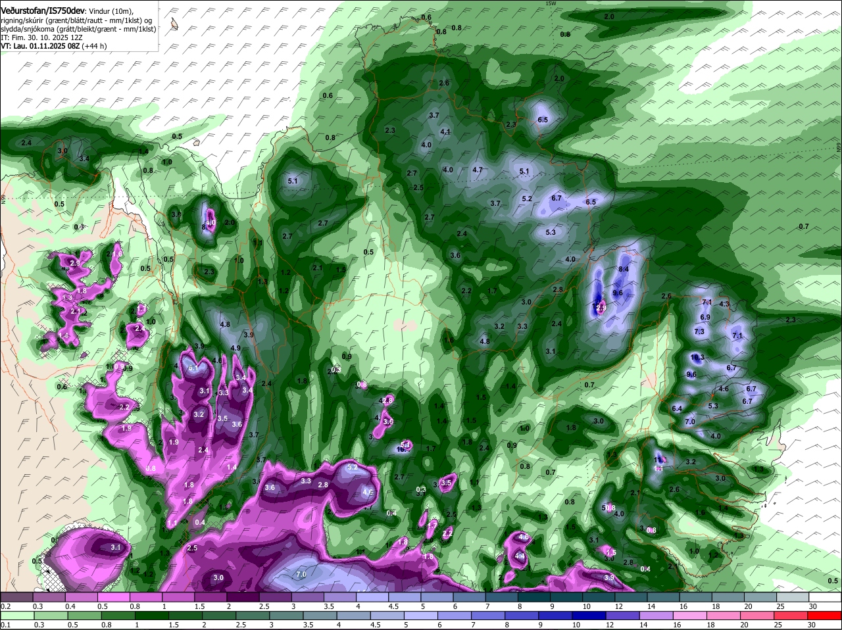Click the 12.9 precipitation maximum value
This screenshot has height=630, width=842.
tap(600, 307)
